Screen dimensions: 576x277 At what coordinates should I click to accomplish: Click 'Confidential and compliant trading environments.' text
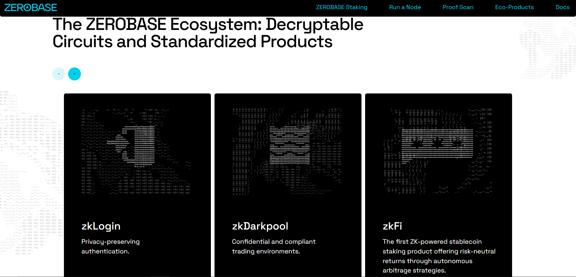click(274, 246)
